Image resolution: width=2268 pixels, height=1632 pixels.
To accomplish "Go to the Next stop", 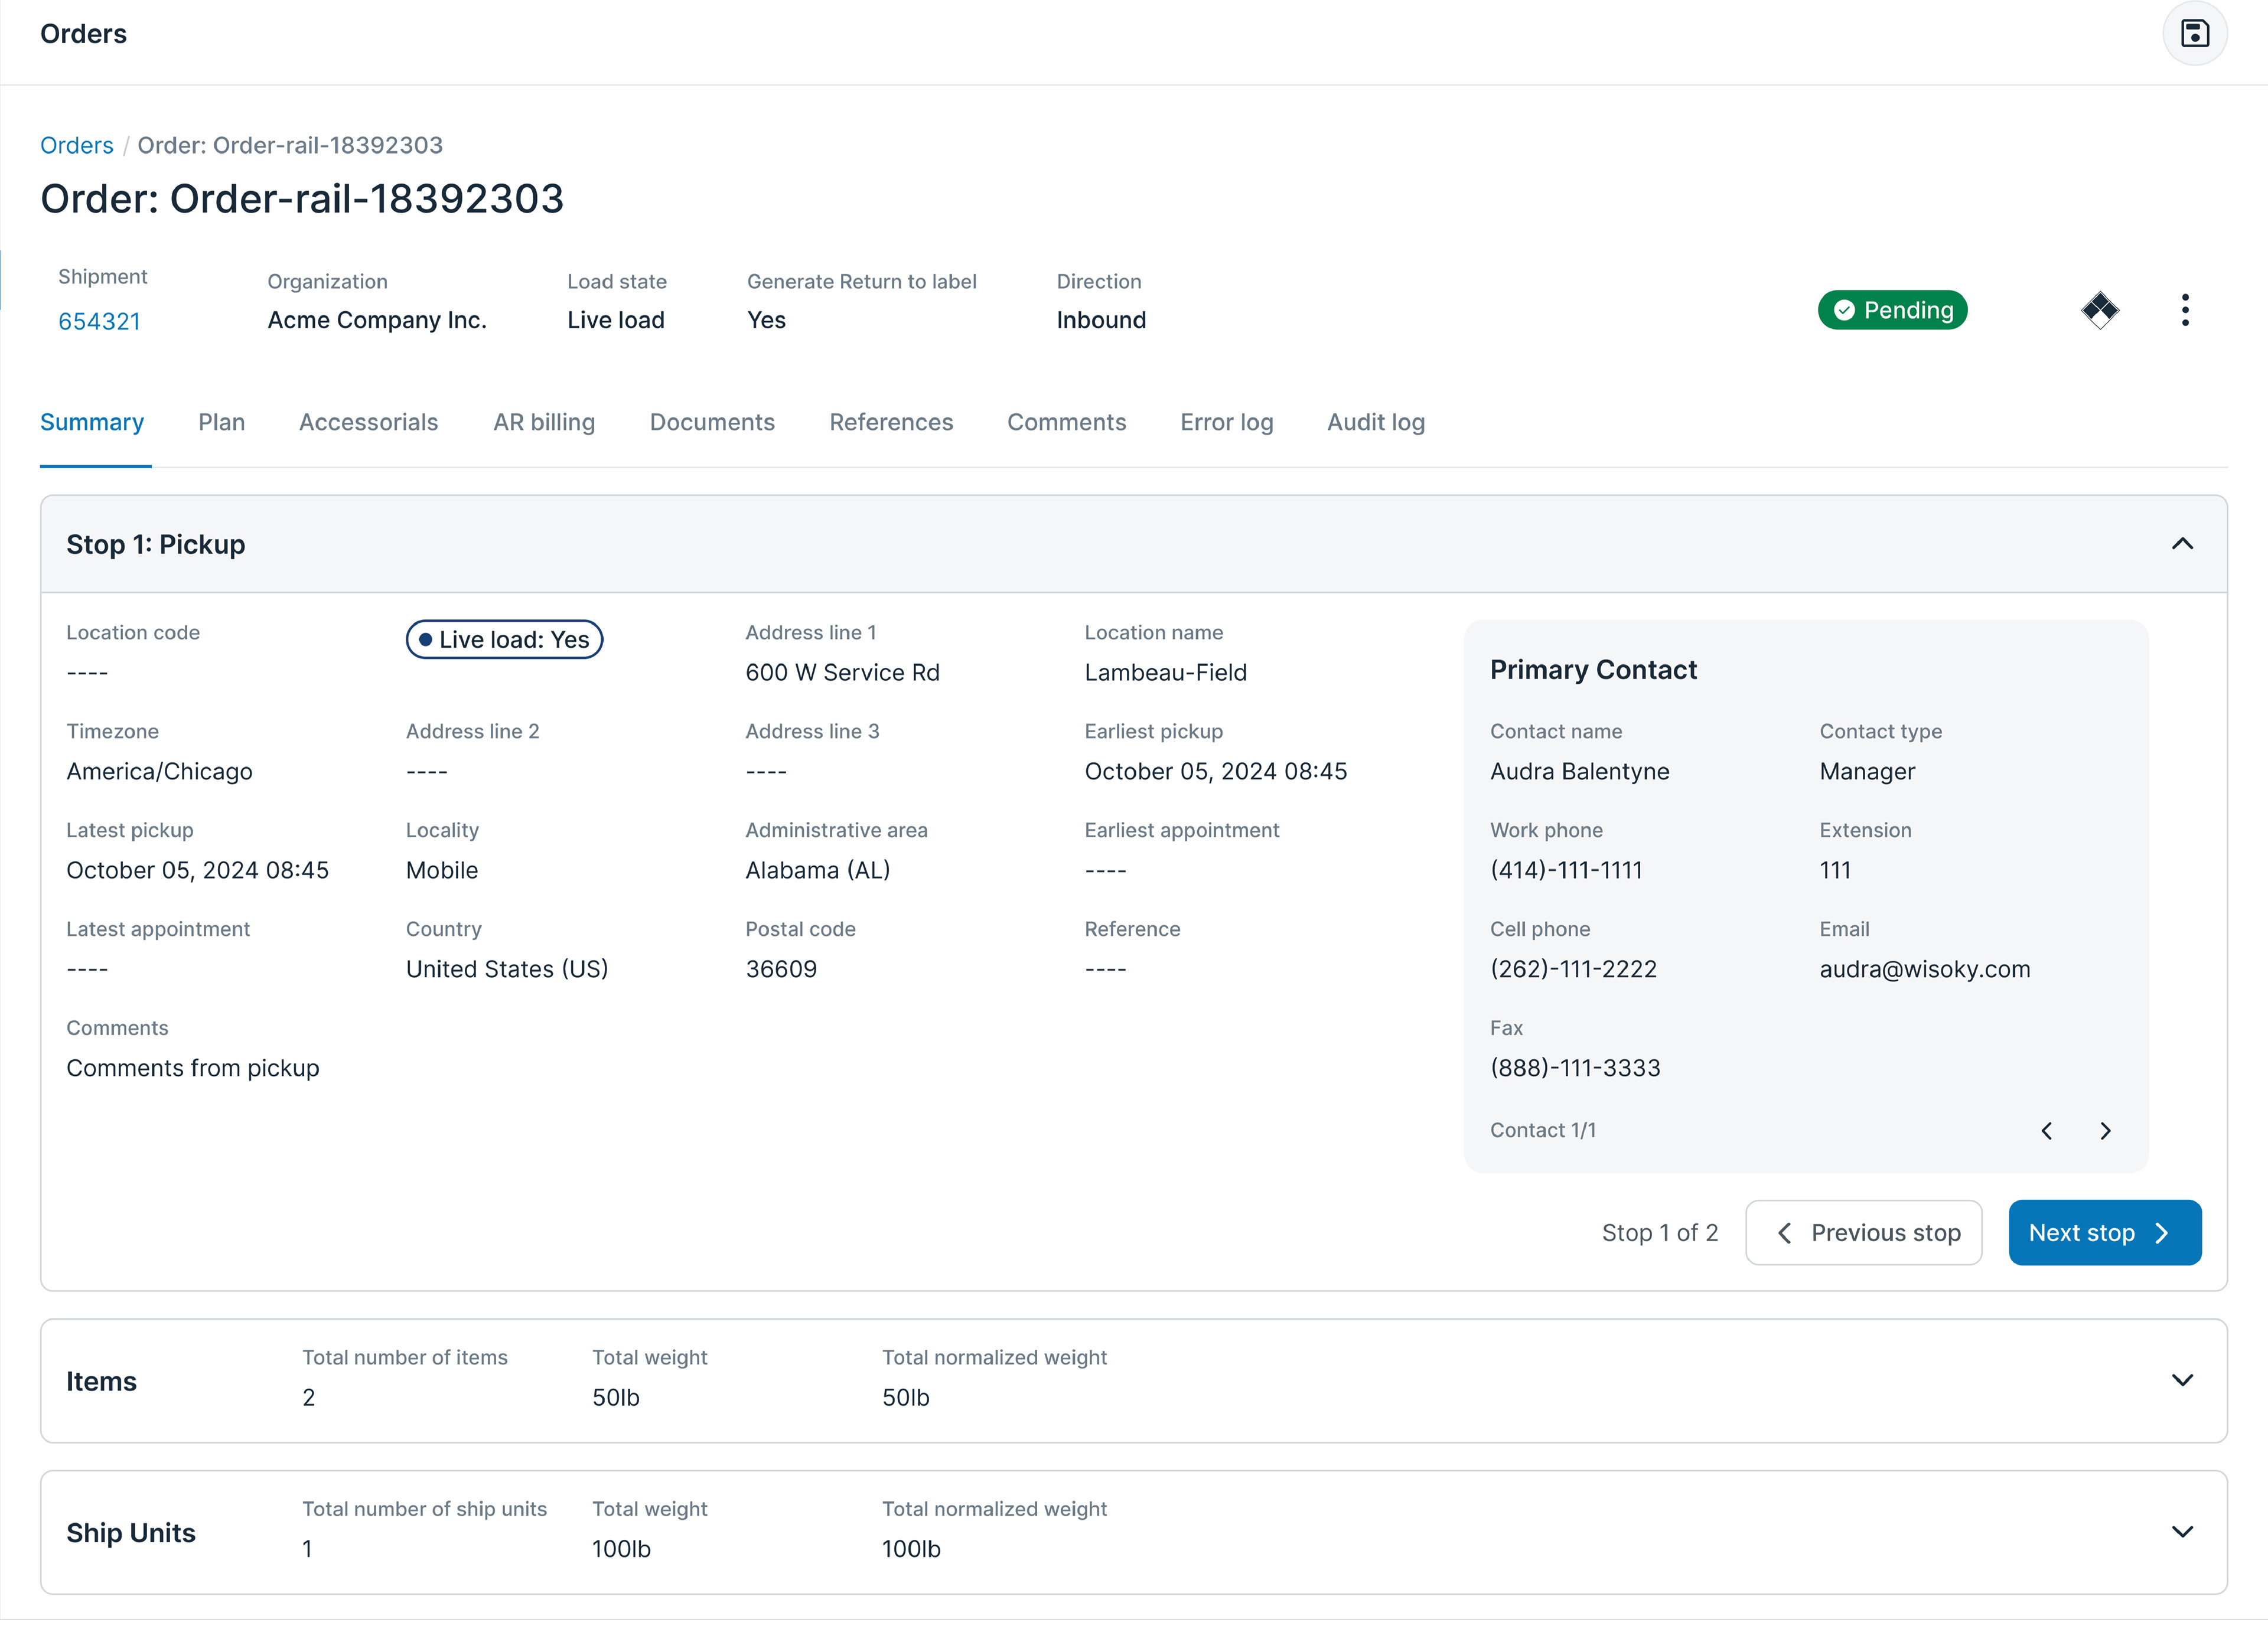I will (x=2104, y=1232).
